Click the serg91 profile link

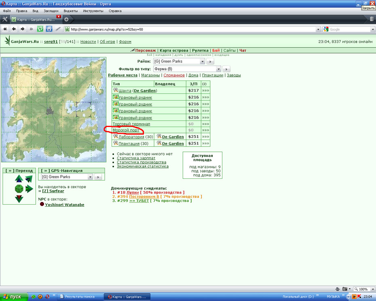pos(51,42)
